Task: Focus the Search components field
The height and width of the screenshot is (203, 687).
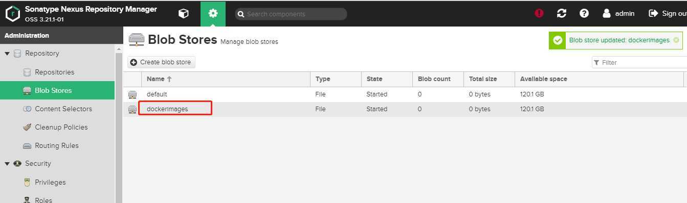Action: (x=291, y=14)
